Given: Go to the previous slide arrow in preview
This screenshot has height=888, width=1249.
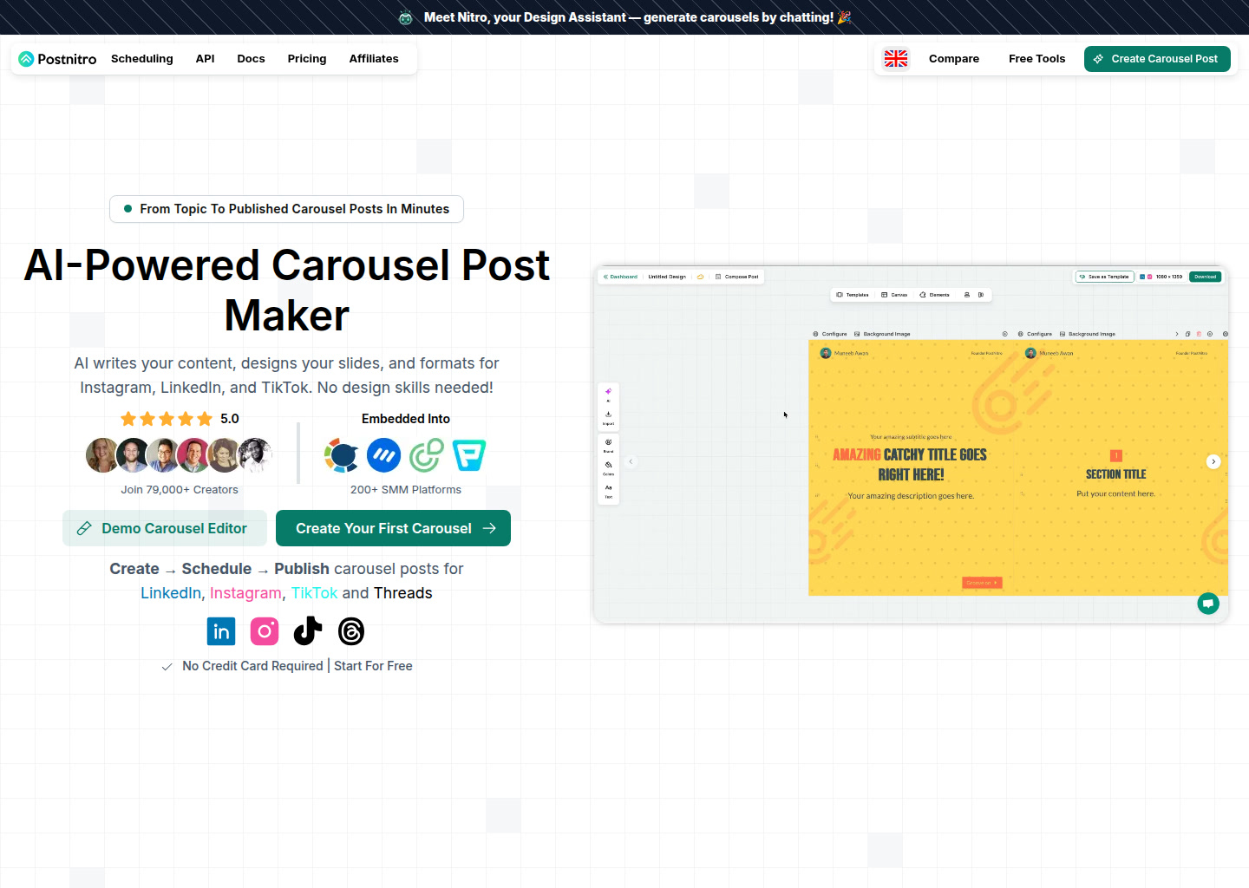Looking at the screenshot, I should click(631, 461).
